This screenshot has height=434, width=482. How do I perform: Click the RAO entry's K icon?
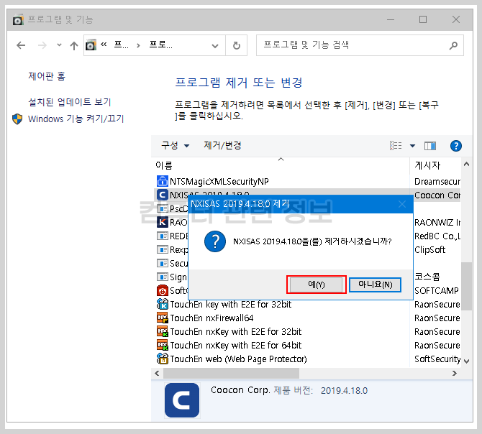tap(163, 222)
